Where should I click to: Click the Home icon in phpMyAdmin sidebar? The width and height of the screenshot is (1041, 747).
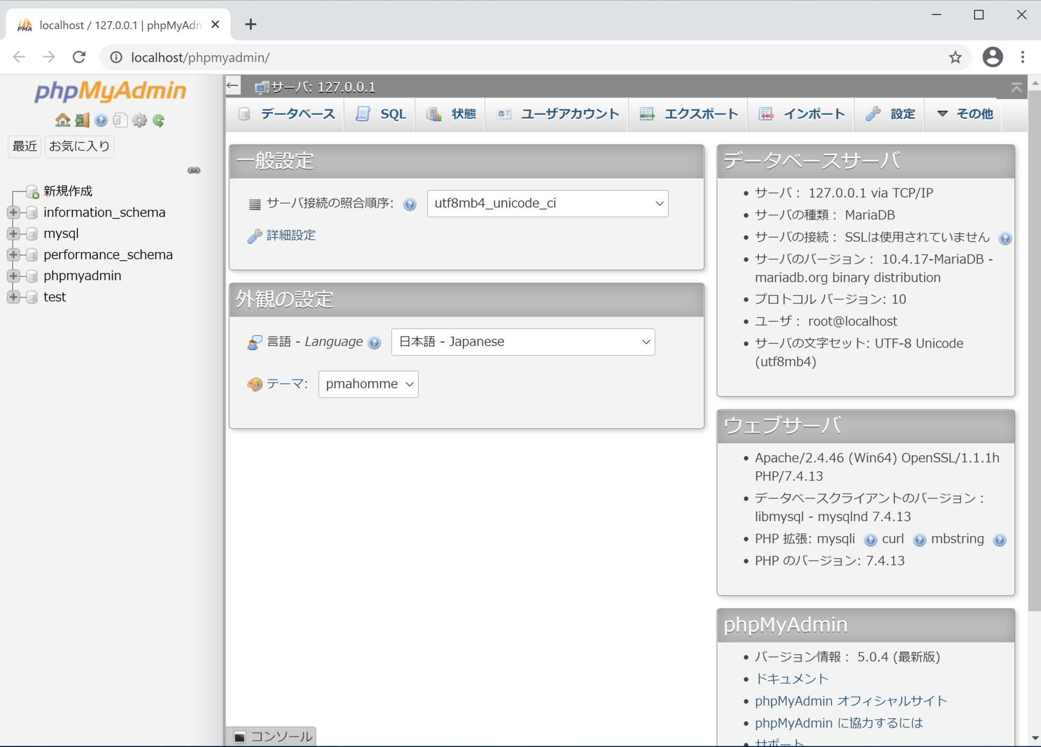(x=62, y=120)
